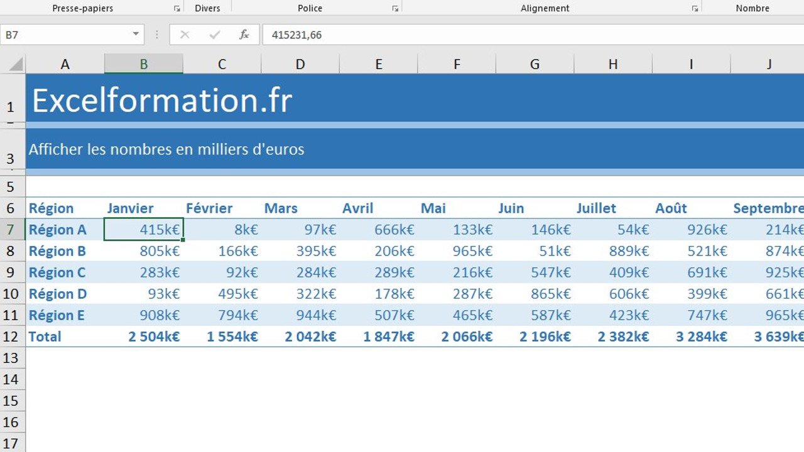This screenshot has width=804, height=452.
Task: Open the Alignement dialog launcher
Action: pyautogui.click(x=695, y=9)
